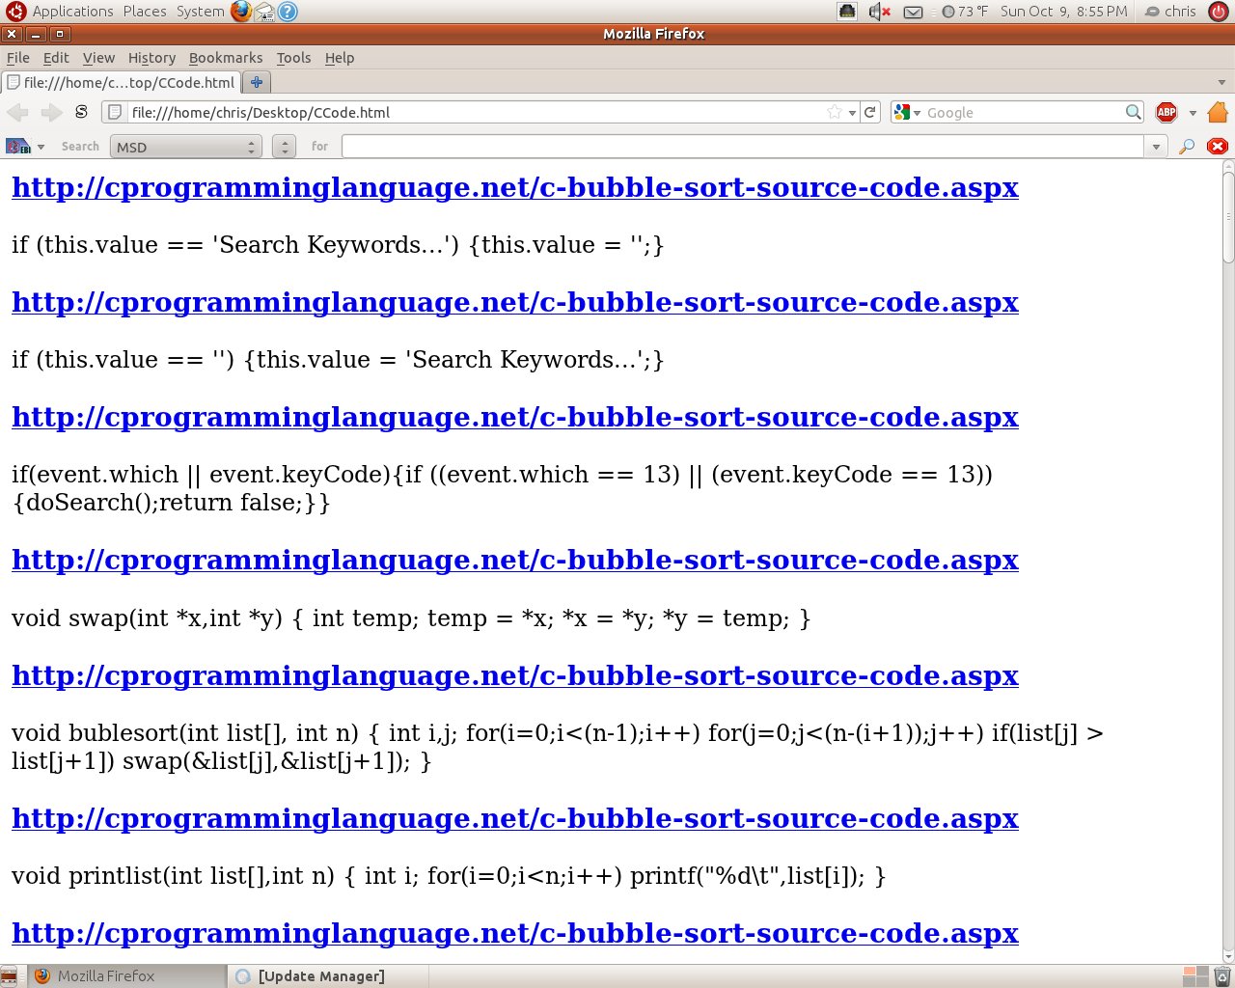Open Firefox Help menu
The image size is (1235, 988).
click(340, 58)
